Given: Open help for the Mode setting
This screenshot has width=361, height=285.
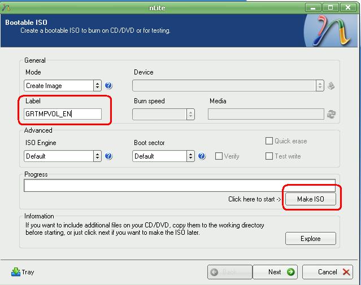Looking at the screenshot, I should pos(108,86).
